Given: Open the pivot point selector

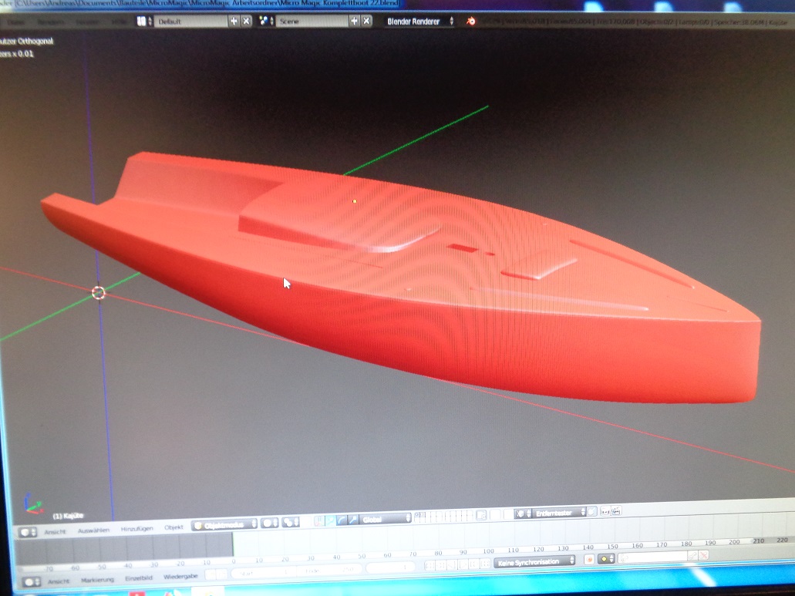Looking at the screenshot, I should click(x=291, y=522).
